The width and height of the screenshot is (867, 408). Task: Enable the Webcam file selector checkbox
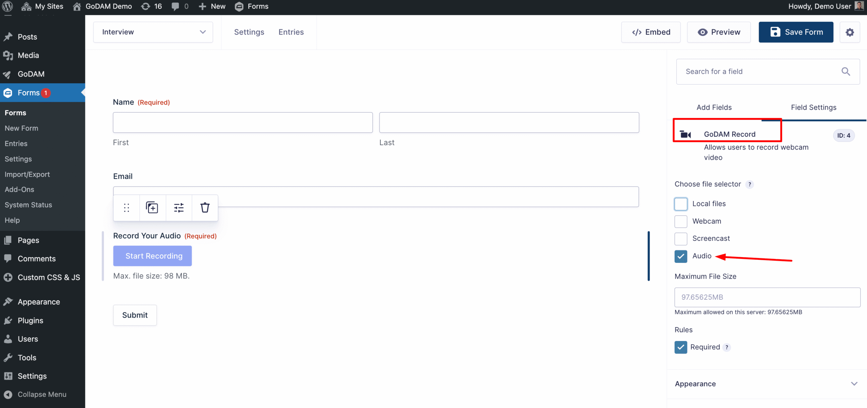pyautogui.click(x=681, y=221)
